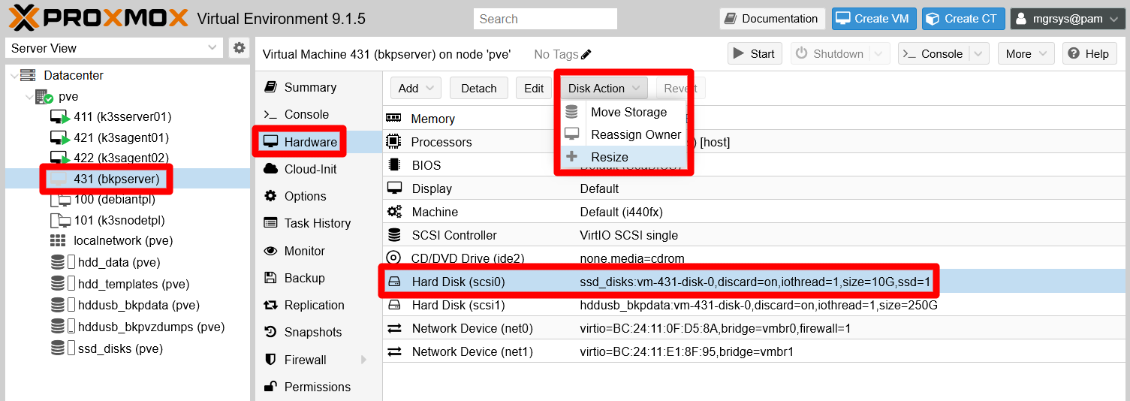
Task: Click the BIOS row icon
Action: 393,165
